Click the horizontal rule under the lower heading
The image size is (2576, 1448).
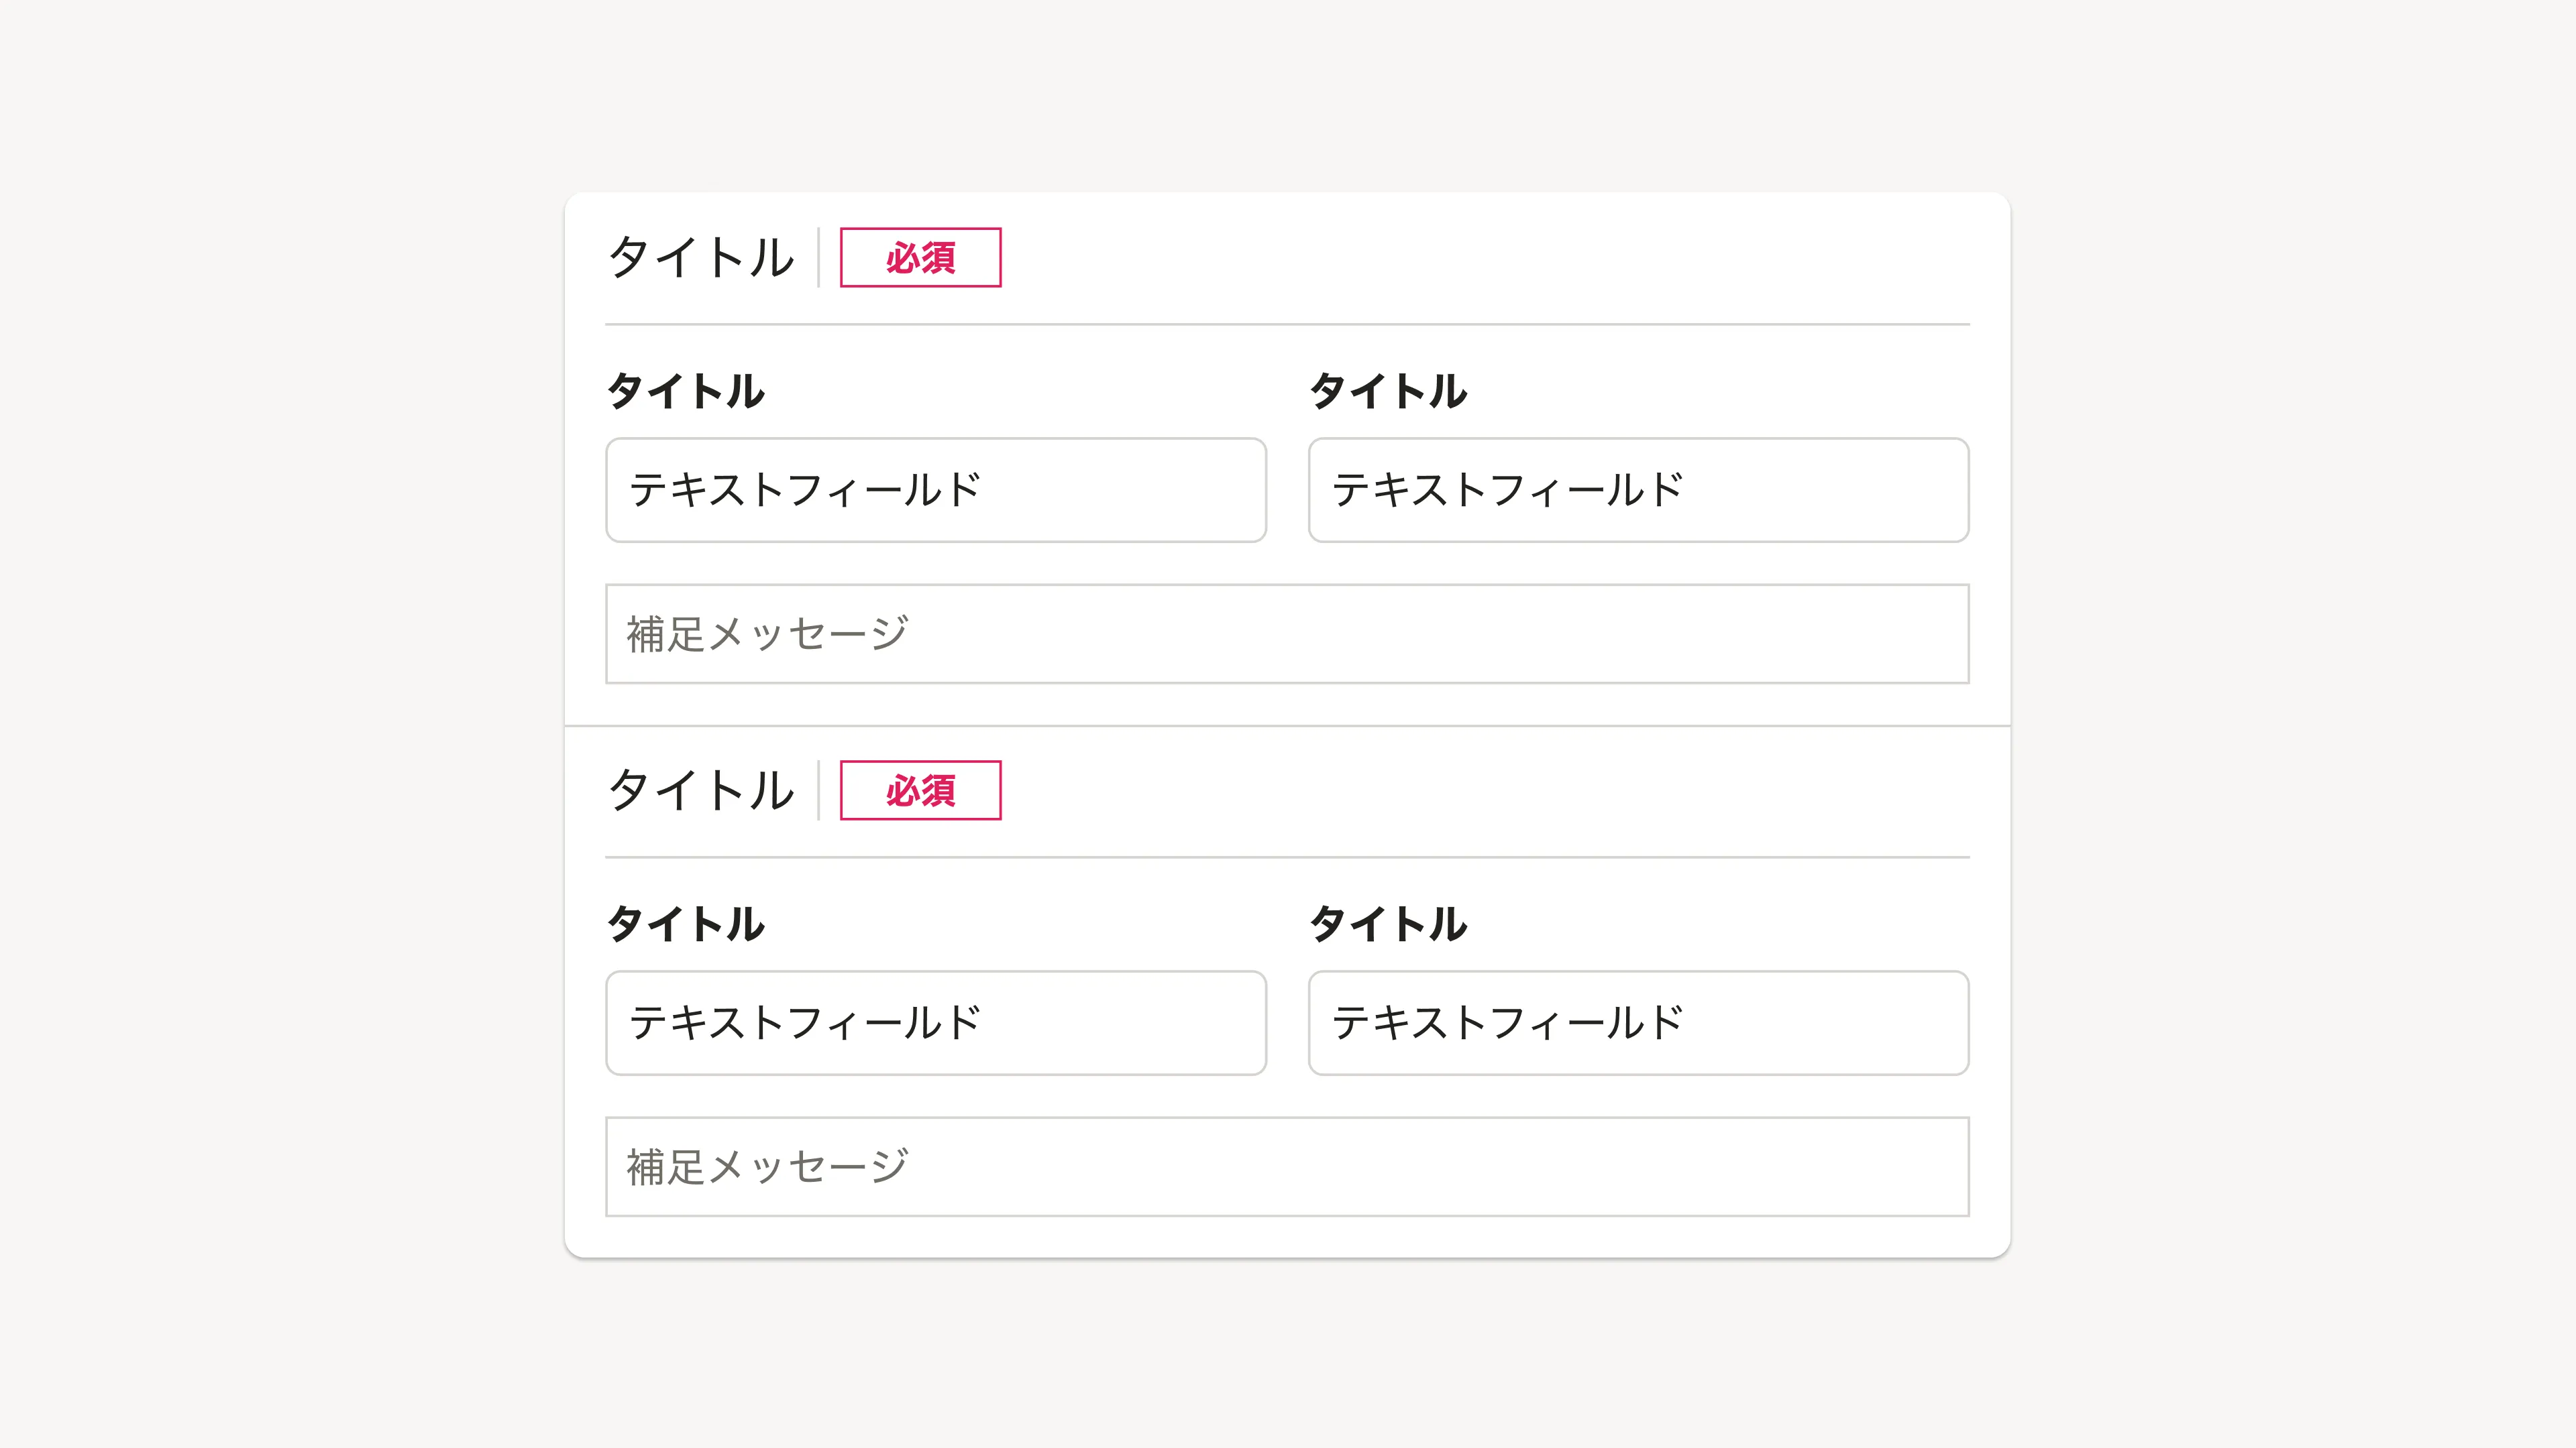1287,857
